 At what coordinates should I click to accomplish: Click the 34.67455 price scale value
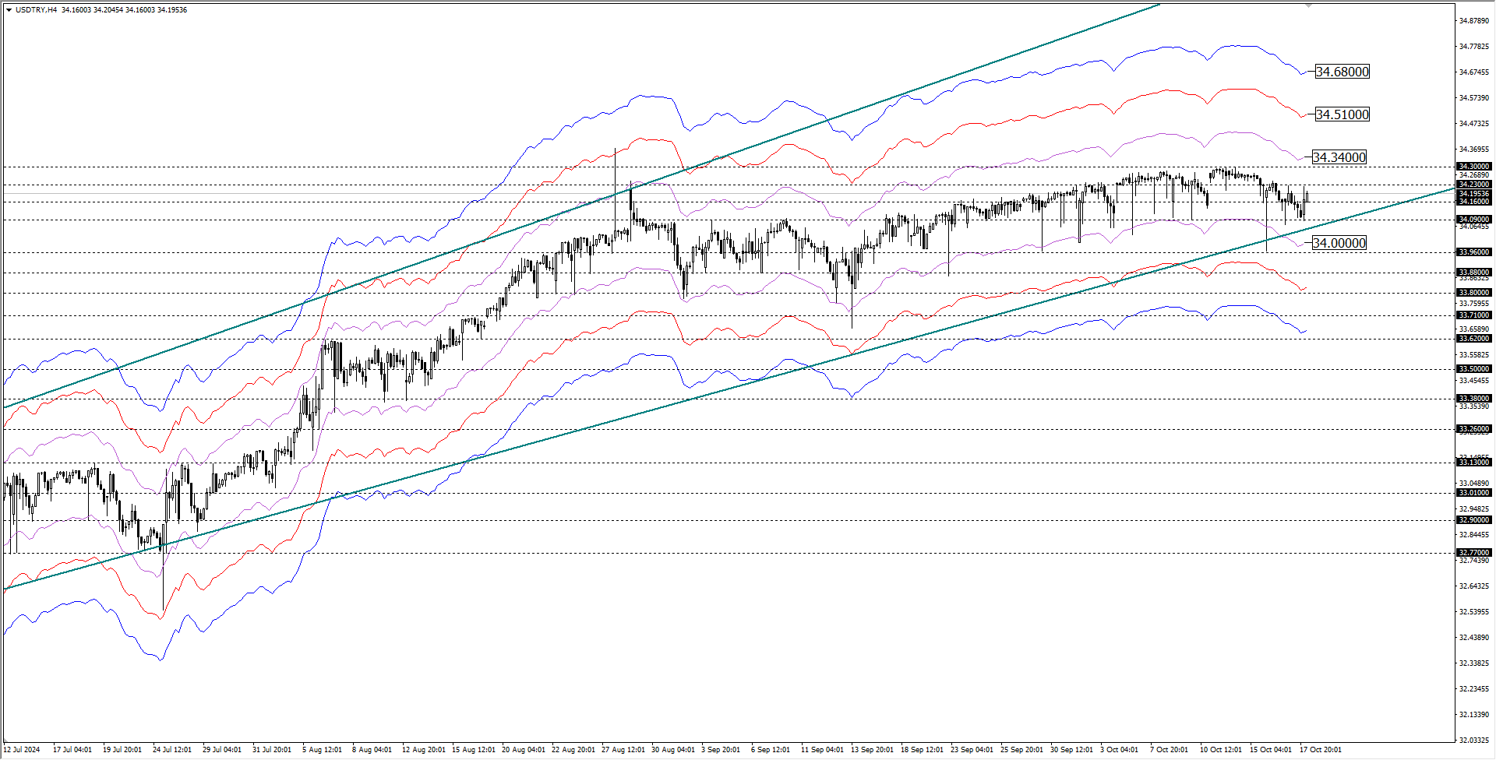[x=1474, y=72]
